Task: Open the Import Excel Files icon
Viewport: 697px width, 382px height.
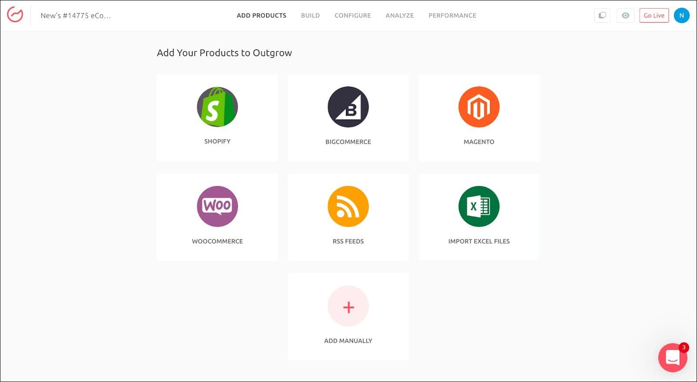Action: (479, 206)
